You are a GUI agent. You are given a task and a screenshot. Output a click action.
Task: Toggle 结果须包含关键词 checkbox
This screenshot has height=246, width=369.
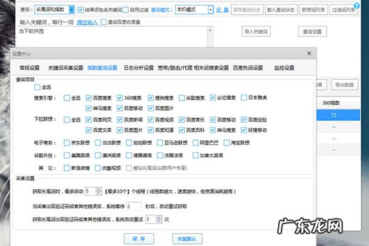click(x=81, y=10)
